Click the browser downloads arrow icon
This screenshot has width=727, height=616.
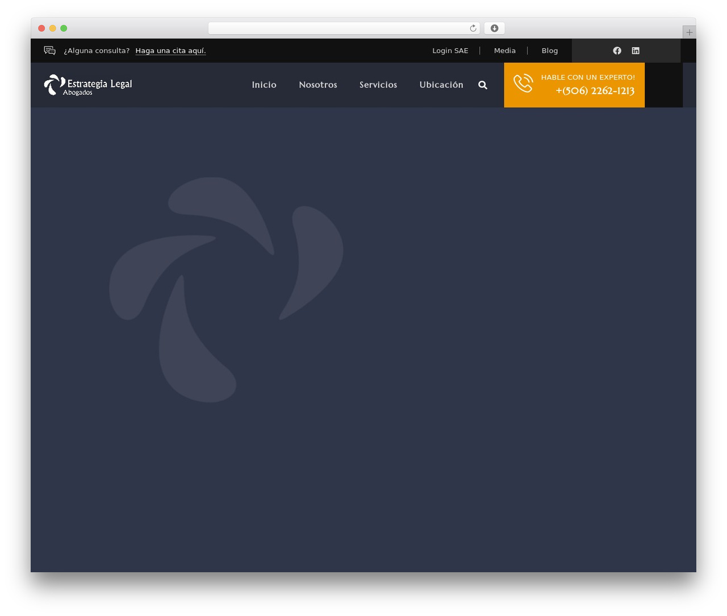tap(495, 28)
